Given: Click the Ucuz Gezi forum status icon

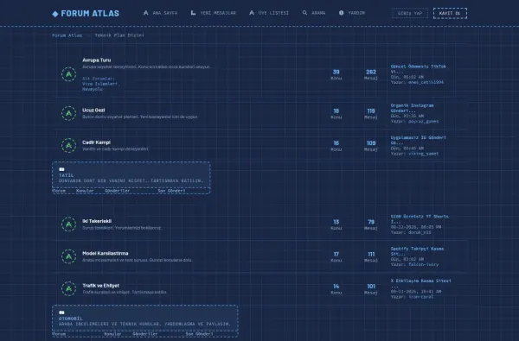Looking at the screenshot, I should (69, 113).
